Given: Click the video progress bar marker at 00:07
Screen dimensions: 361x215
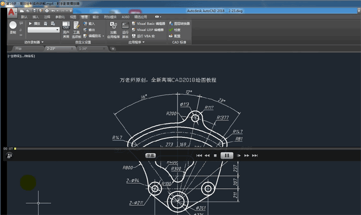Looking at the screenshot, I should pyautogui.click(x=15, y=149).
